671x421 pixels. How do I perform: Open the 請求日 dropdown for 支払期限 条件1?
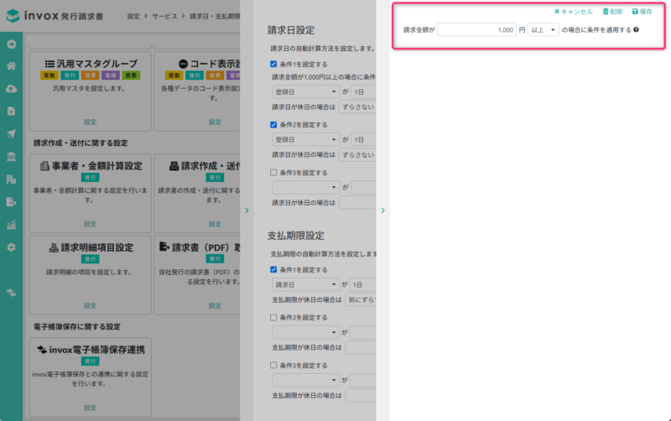pos(306,284)
